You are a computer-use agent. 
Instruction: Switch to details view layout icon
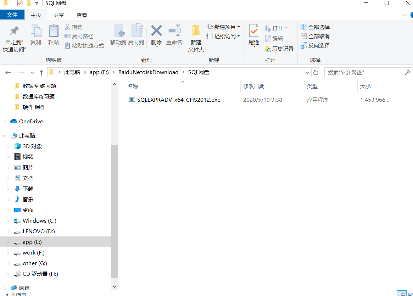click(402, 294)
